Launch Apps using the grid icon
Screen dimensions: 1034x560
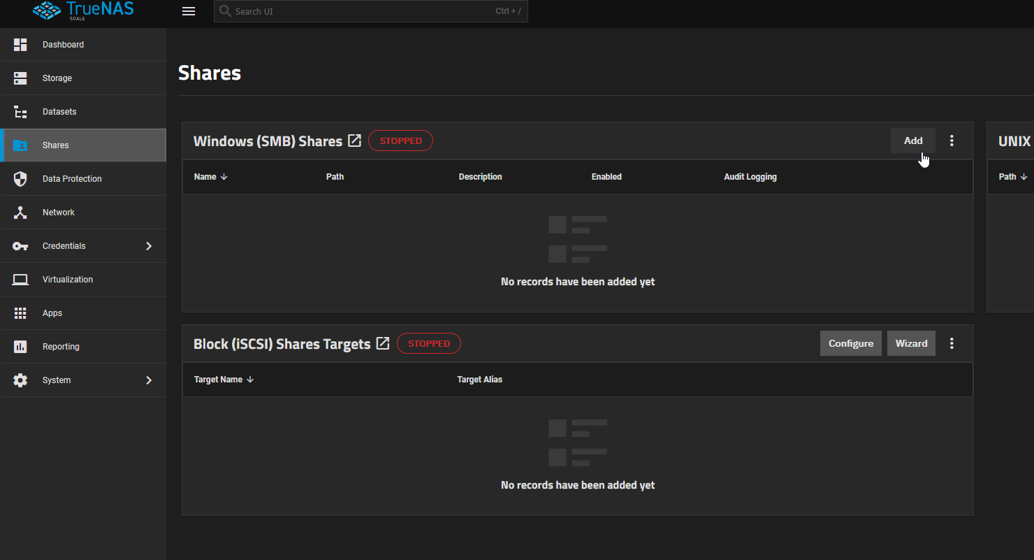pos(20,313)
